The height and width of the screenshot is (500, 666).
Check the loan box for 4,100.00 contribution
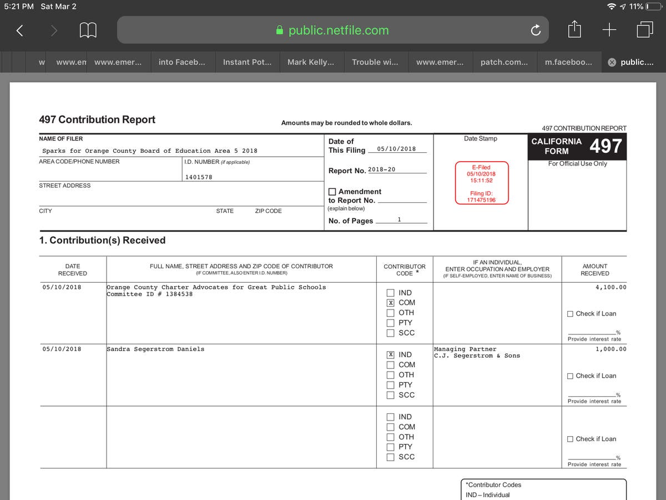point(570,314)
